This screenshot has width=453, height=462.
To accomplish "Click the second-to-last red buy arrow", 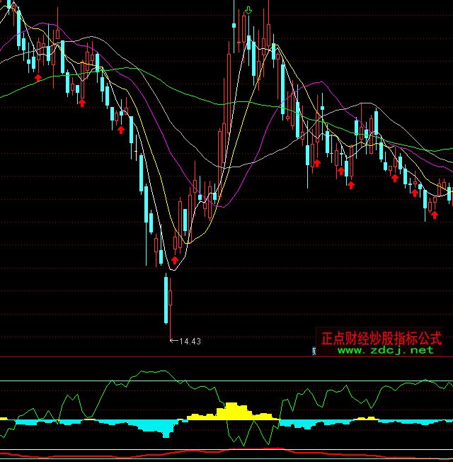I will (415, 192).
